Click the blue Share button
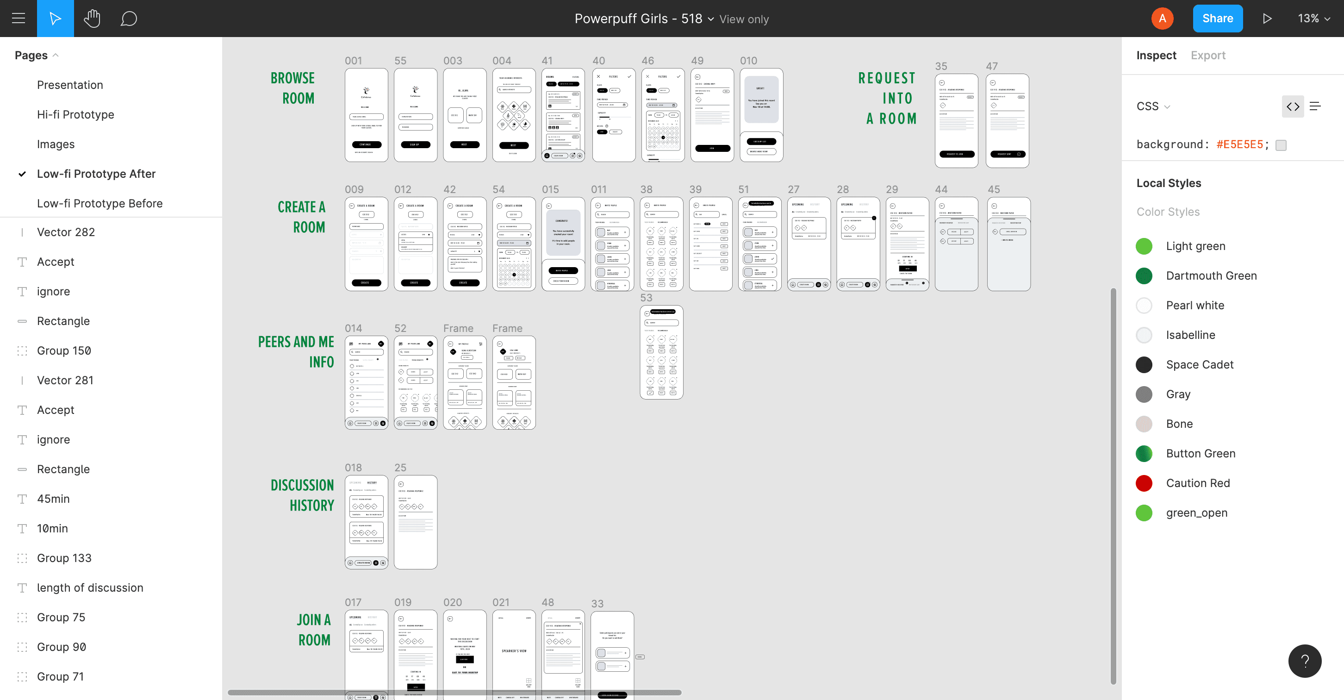 (x=1217, y=19)
